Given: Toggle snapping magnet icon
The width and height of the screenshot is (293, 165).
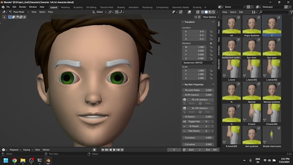Looking at the screenshot, I should [x=117, y=12].
